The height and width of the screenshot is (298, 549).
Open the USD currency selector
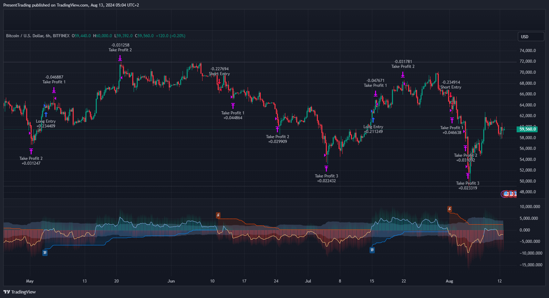click(x=531, y=37)
